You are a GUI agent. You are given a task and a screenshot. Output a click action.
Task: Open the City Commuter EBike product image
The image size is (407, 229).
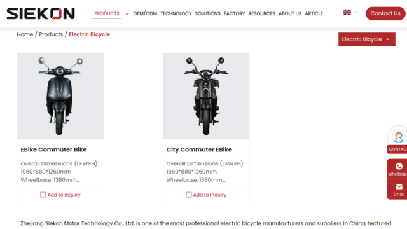tap(206, 96)
